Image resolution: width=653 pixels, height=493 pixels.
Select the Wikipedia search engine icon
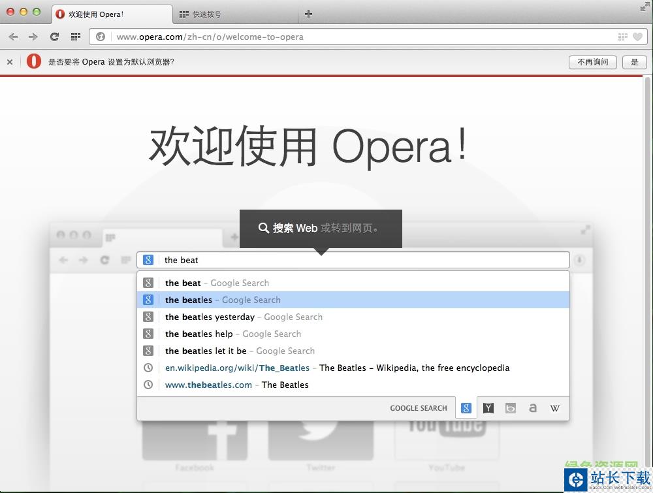pos(555,407)
